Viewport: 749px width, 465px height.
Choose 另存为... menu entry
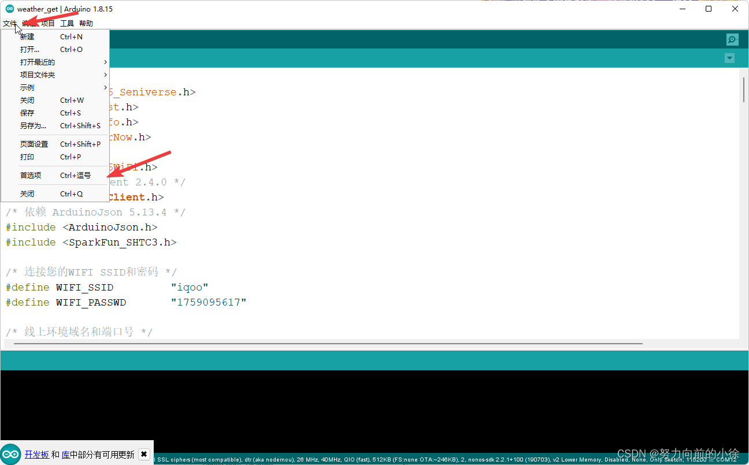click(55, 125)
